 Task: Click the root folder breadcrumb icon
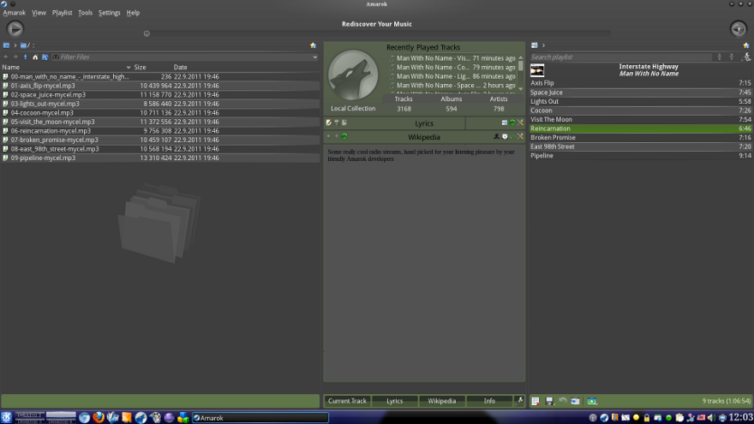(23, 45)
